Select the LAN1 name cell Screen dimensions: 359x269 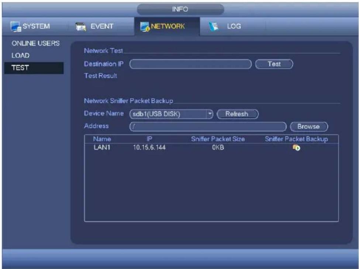coord(102,148)
